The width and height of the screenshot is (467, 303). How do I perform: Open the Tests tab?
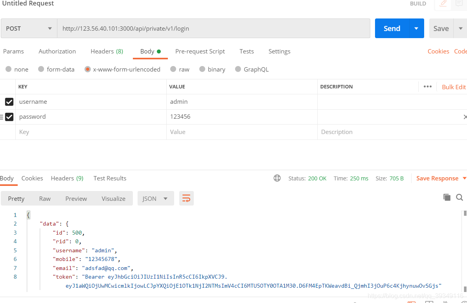click(246, 51)
